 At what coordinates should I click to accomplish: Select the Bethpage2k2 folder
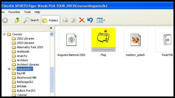pyautogui.click(x=25, y=82)
